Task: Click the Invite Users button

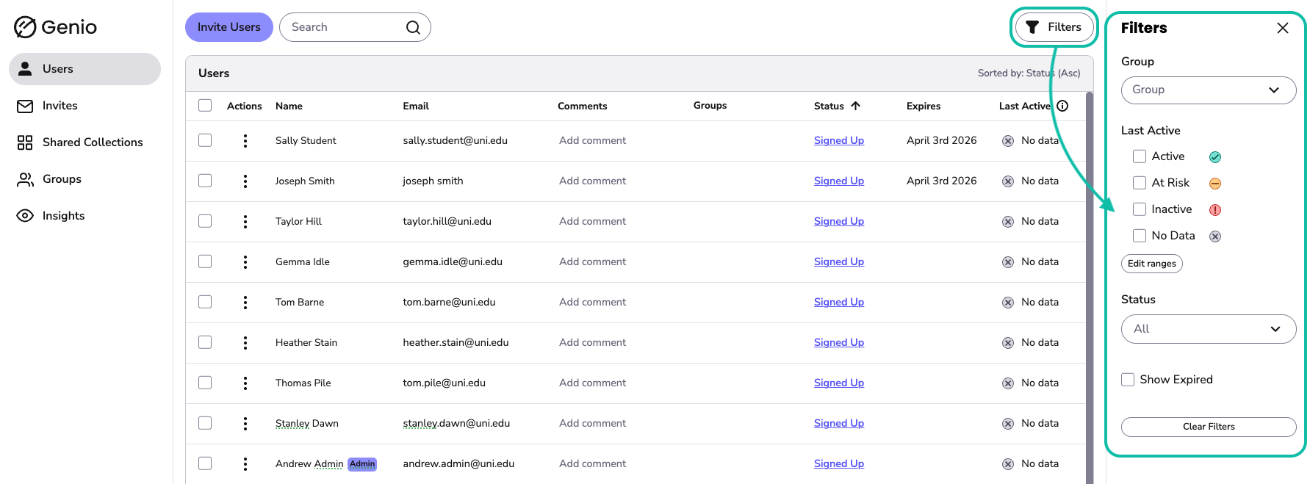Action: click(229, 27)
